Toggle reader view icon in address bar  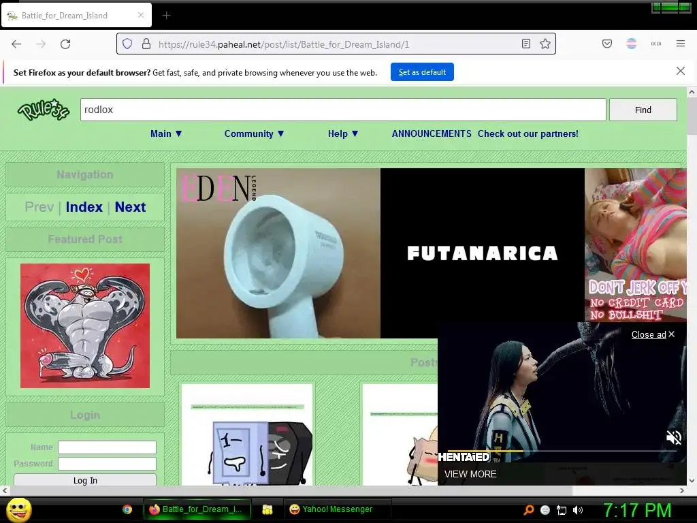526,44
